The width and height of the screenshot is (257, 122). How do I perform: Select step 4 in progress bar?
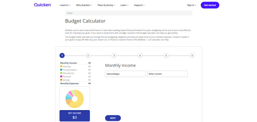pos(140,56)
